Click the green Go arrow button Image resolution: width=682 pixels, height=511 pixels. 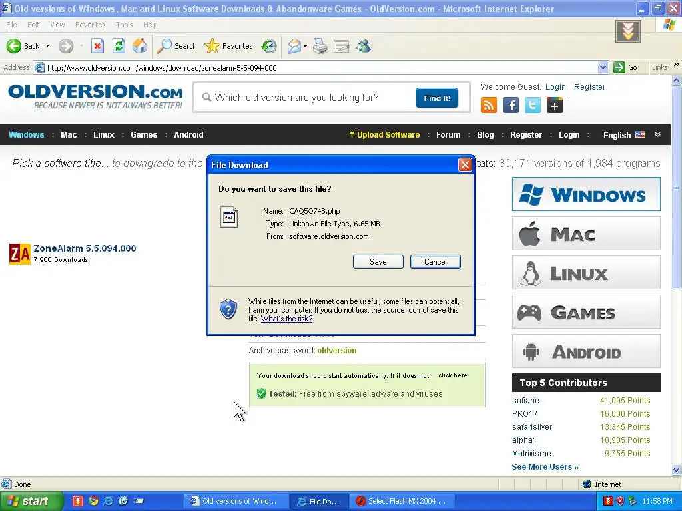pos(619,67)
